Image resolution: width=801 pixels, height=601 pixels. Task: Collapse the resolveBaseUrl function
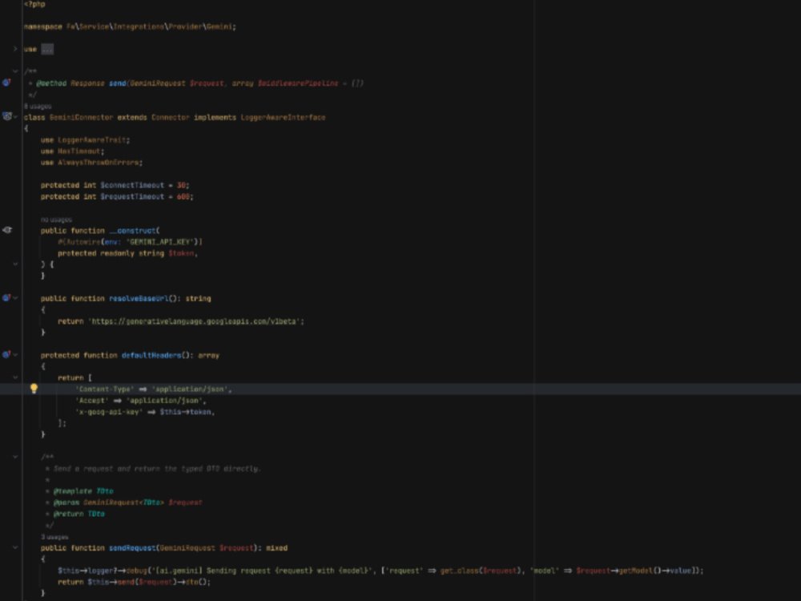pos(16,298)
